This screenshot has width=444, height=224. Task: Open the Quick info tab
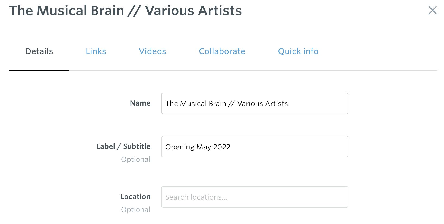coord(298,51)
